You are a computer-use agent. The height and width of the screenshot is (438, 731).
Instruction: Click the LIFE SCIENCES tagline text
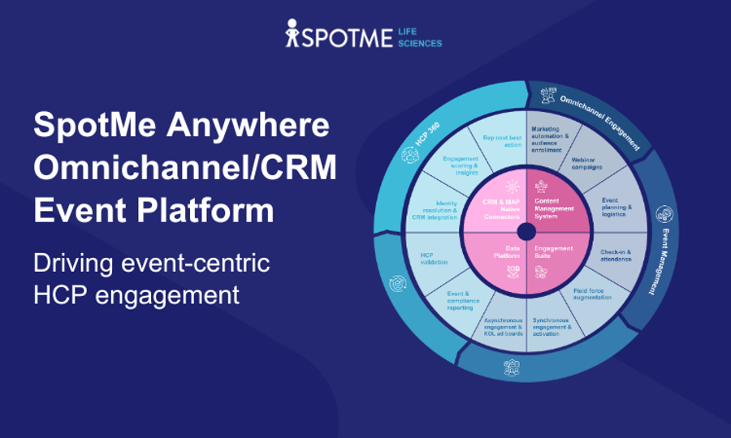tap(420, 37)
